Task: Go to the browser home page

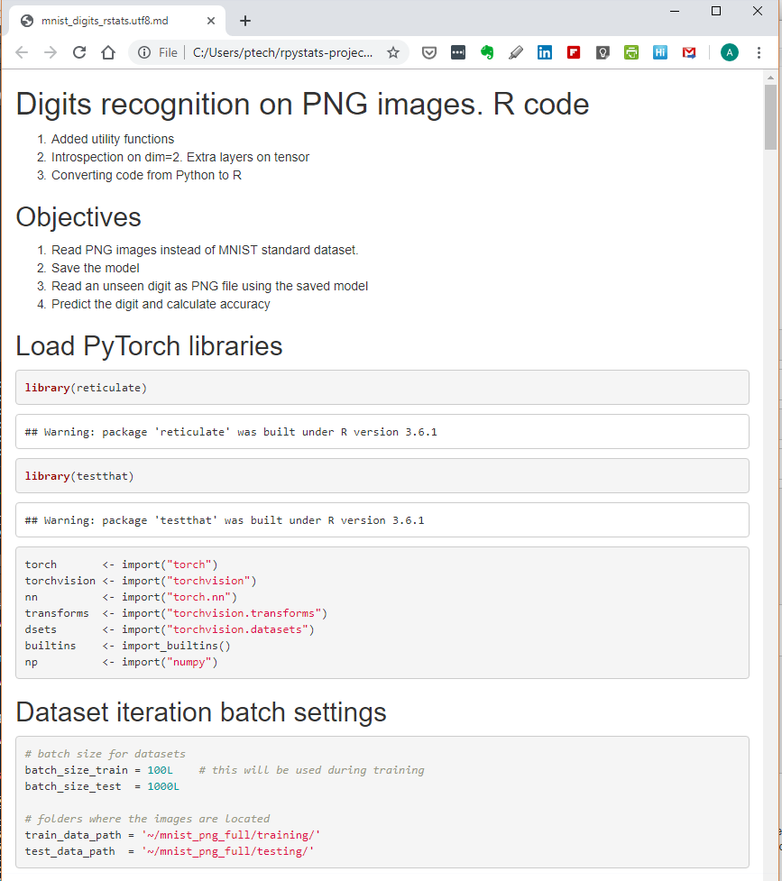Action: [108, 52]
